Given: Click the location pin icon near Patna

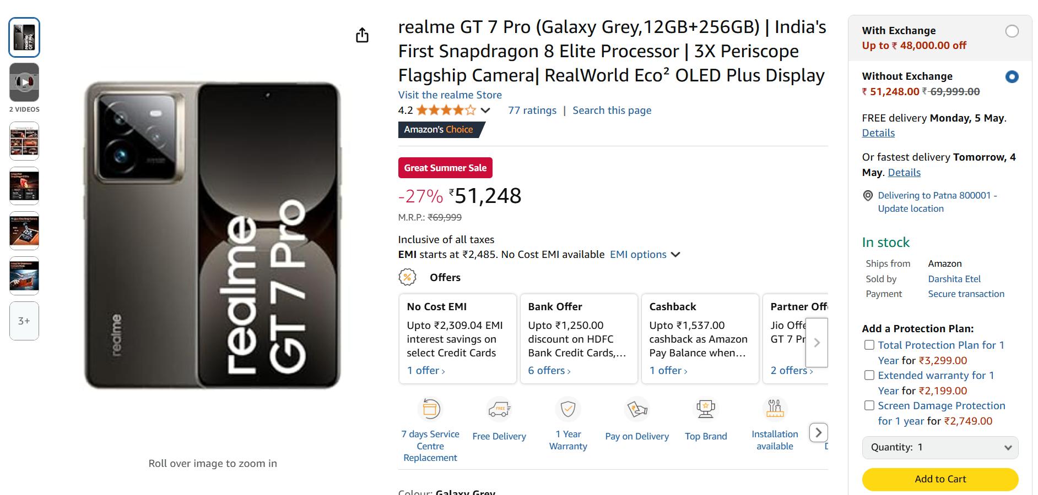Looking at the screenshot, I should point(868,196).
